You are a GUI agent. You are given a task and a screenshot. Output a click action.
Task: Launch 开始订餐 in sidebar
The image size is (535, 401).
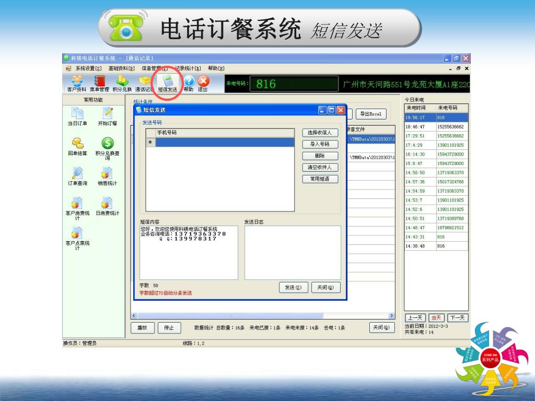(x=108, y=116)
